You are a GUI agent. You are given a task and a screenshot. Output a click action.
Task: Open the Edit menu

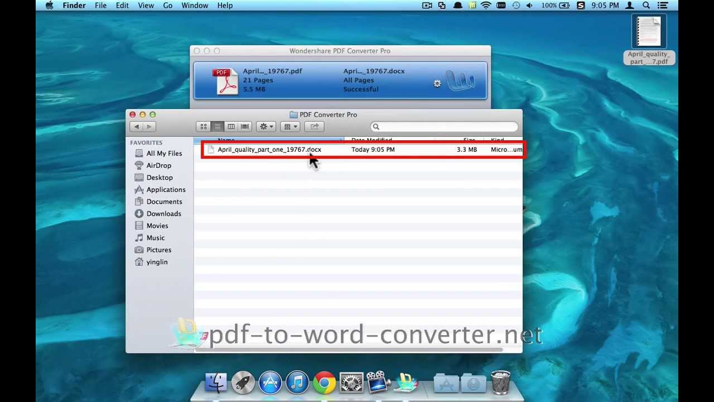(122, 6)
